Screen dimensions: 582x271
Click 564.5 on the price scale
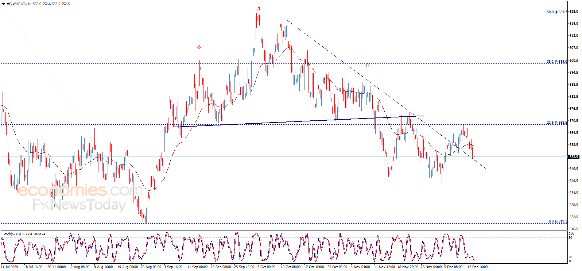pos(574,133)
